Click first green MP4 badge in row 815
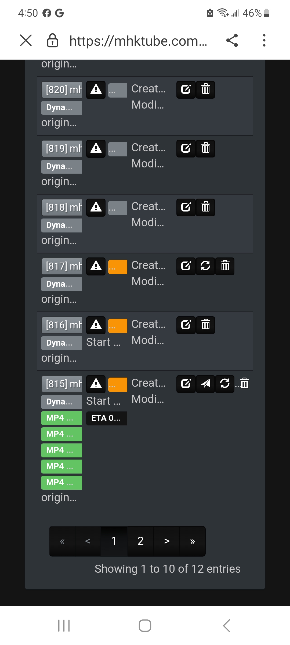Image resolution: width=290 pixels, height=645 pixels. pos(61,418)
